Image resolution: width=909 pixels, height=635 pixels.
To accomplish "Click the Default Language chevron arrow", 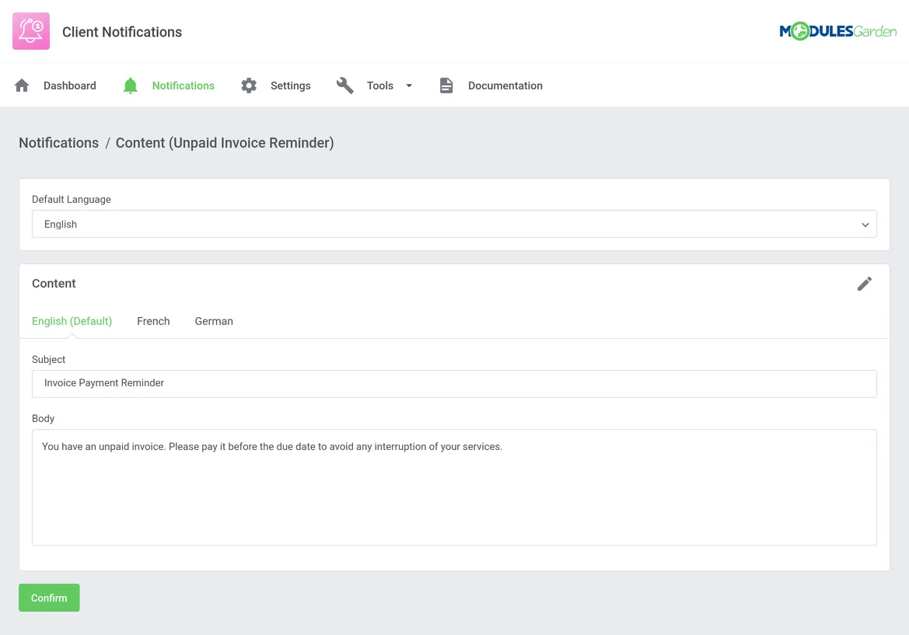I will click(865, 225).
